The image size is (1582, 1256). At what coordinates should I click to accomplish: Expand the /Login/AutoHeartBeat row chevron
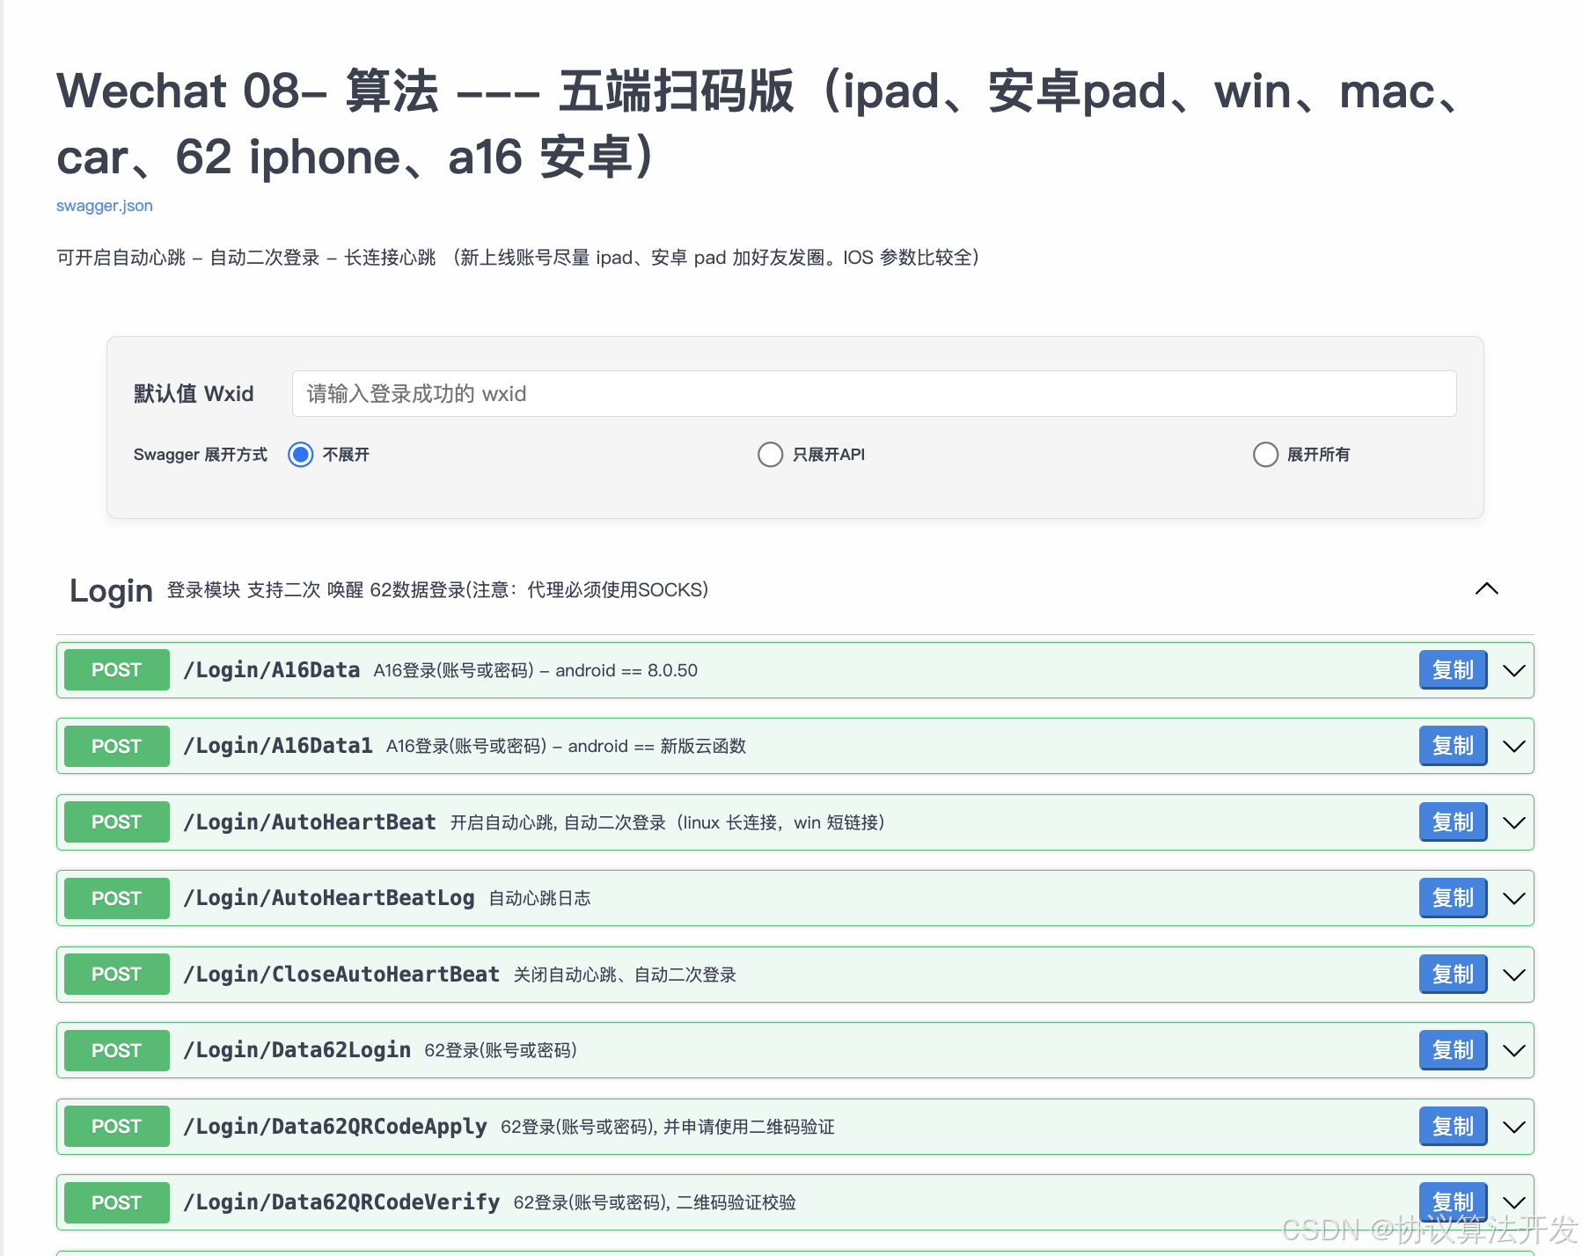1513,823
